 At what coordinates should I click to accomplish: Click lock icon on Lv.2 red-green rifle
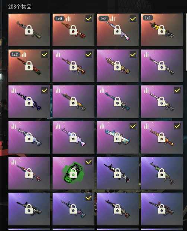[29, 66]
